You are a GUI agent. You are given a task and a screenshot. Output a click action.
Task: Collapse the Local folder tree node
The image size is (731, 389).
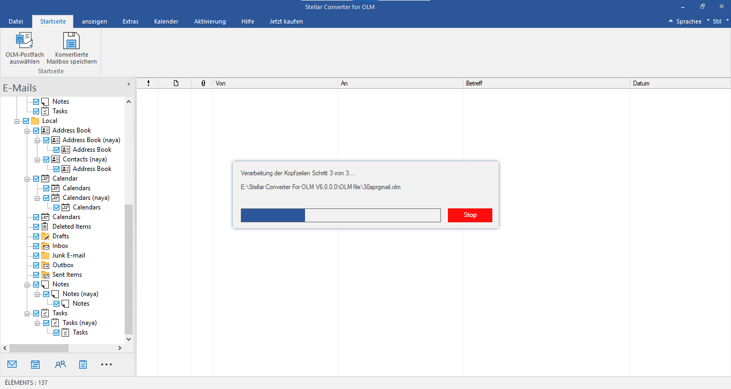(x=17, y=121)
